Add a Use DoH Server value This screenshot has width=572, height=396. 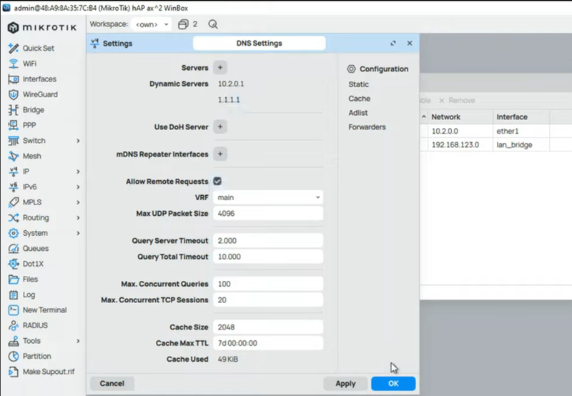pyautogui.click(x=220, y=127)
